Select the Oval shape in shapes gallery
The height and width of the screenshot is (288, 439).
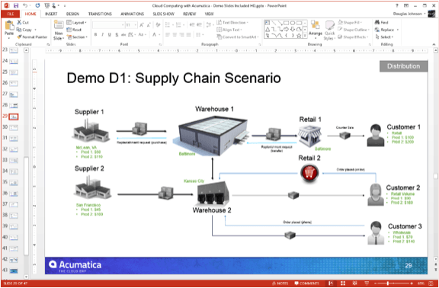(293, 23)
